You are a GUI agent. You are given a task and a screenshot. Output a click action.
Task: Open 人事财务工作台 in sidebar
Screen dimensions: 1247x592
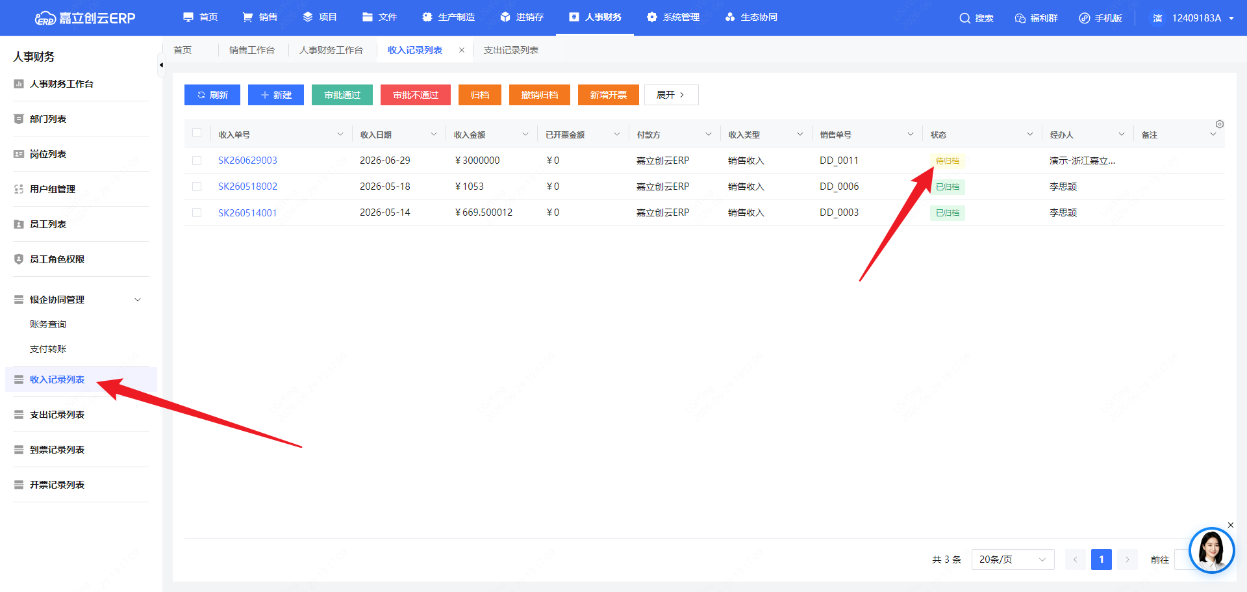(x=62, y=84)
